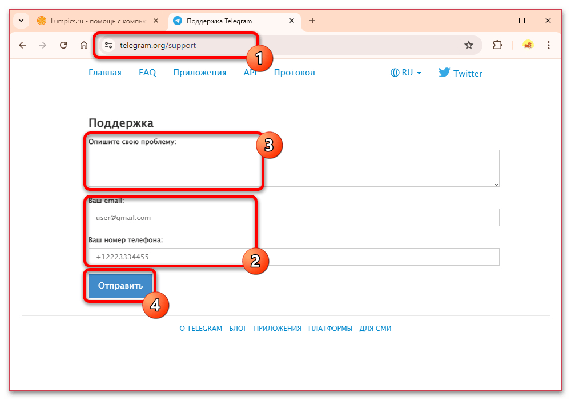Open the ДЛЯ СМИ footer link
Image resolution: width=571 pixels, height=400 pixels.
point(376,328)
